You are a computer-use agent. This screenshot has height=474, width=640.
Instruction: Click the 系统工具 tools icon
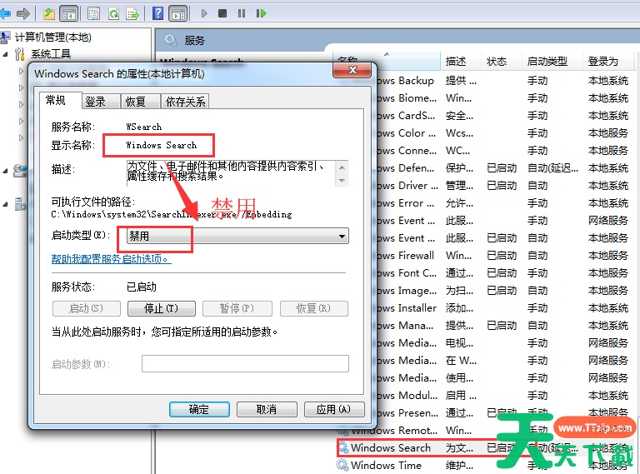coord(20,54)
